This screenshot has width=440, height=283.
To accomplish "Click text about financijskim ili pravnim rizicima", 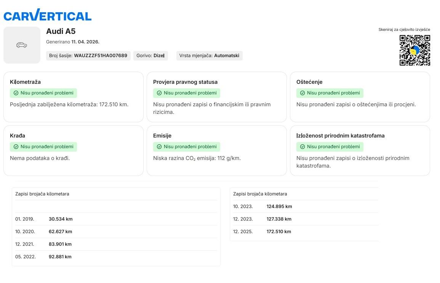I will tap(212, 108).
